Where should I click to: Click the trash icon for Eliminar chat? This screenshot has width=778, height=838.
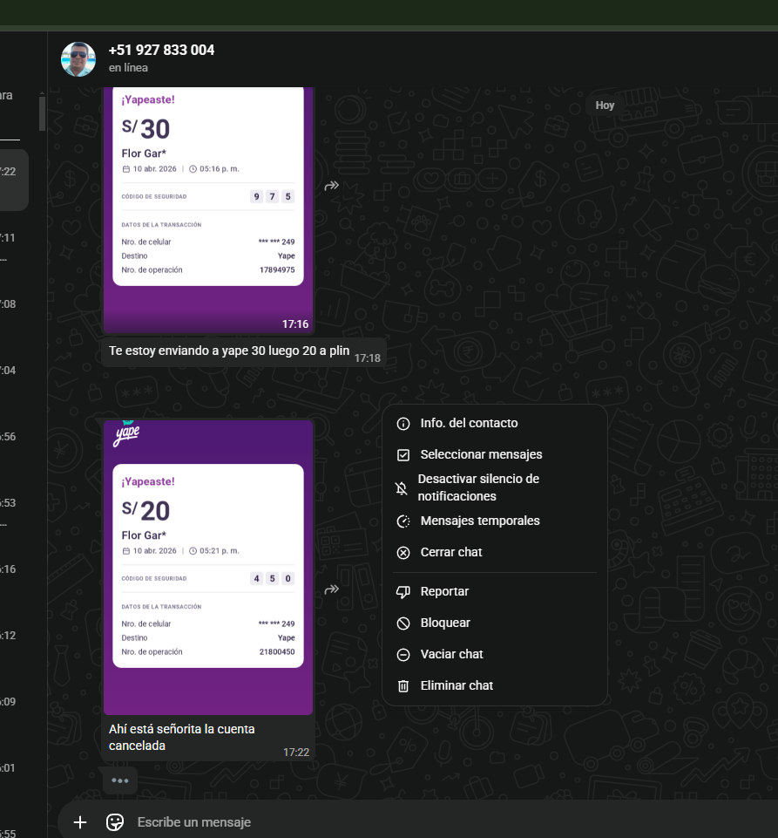403,686
